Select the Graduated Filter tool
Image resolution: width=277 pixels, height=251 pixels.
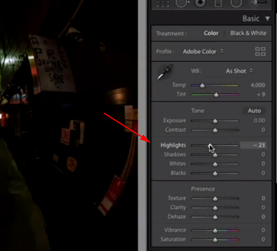point(218,3)
